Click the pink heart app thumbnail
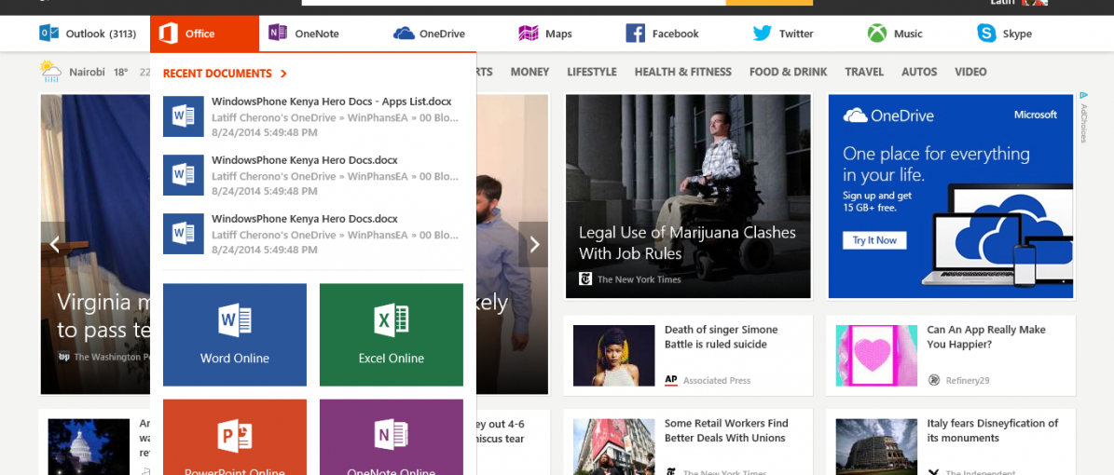Viewport: 1114px width, 475px height. (x=876, y=356)
